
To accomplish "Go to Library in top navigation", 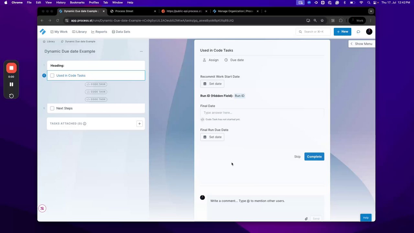I will [x=79, y=32].
